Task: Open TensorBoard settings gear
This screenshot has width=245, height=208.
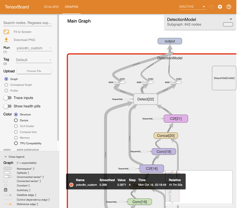Action: click(220, 7)
